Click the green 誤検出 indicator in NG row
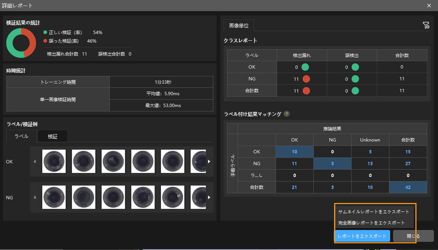 click(x=355, y=79)
